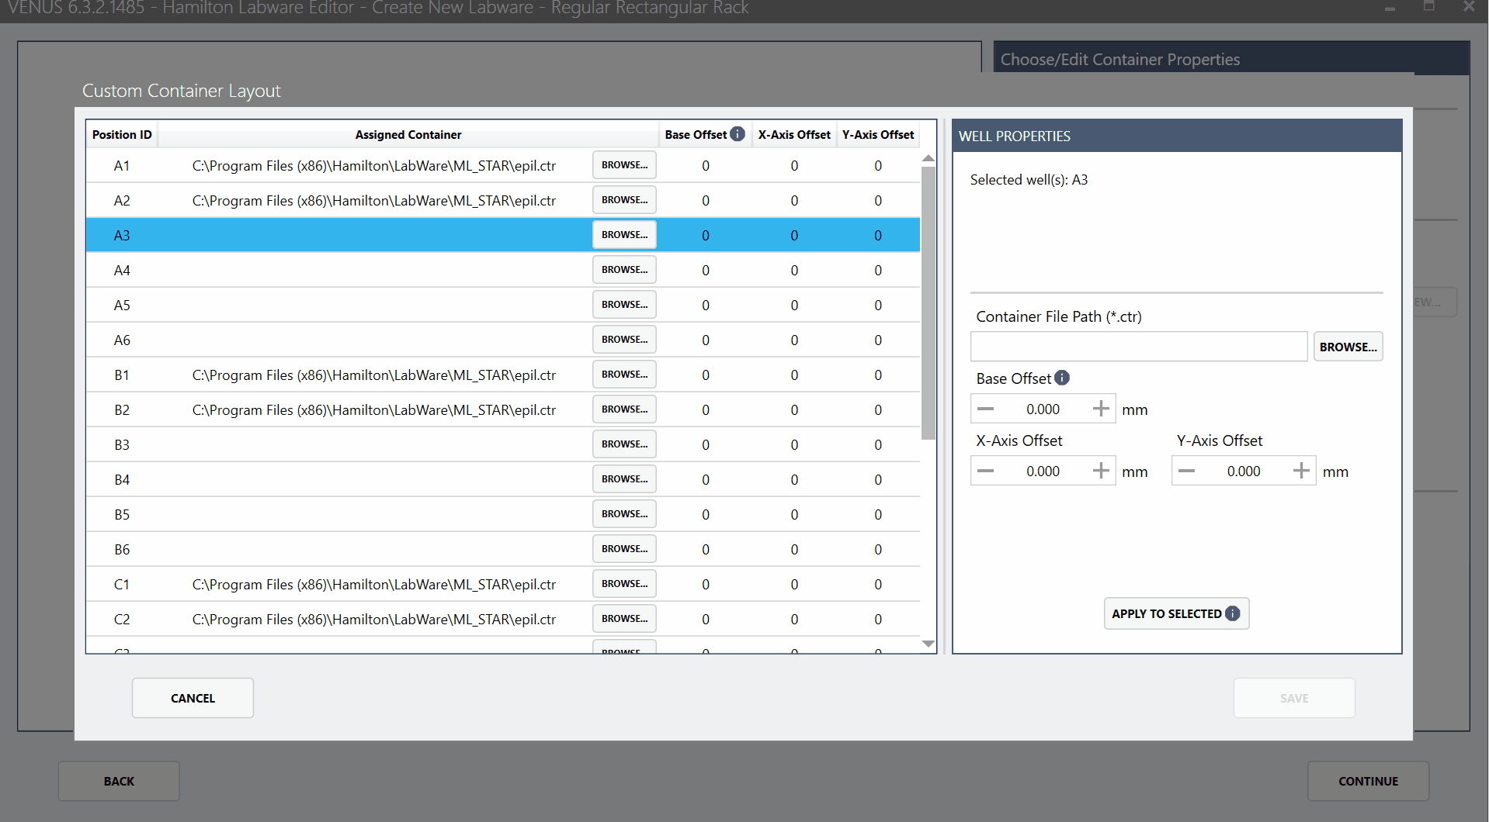Select the B2 row epil.ctr container path
This screenshot has height=822, width=1489.
[x=374, y=409]
